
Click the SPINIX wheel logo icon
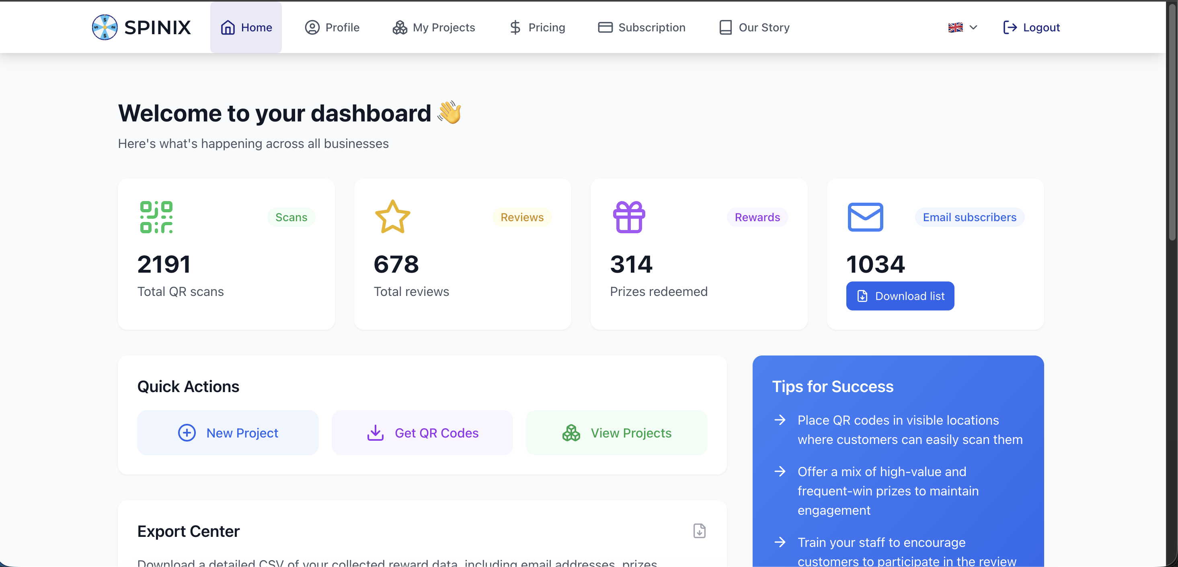[104, 27]
